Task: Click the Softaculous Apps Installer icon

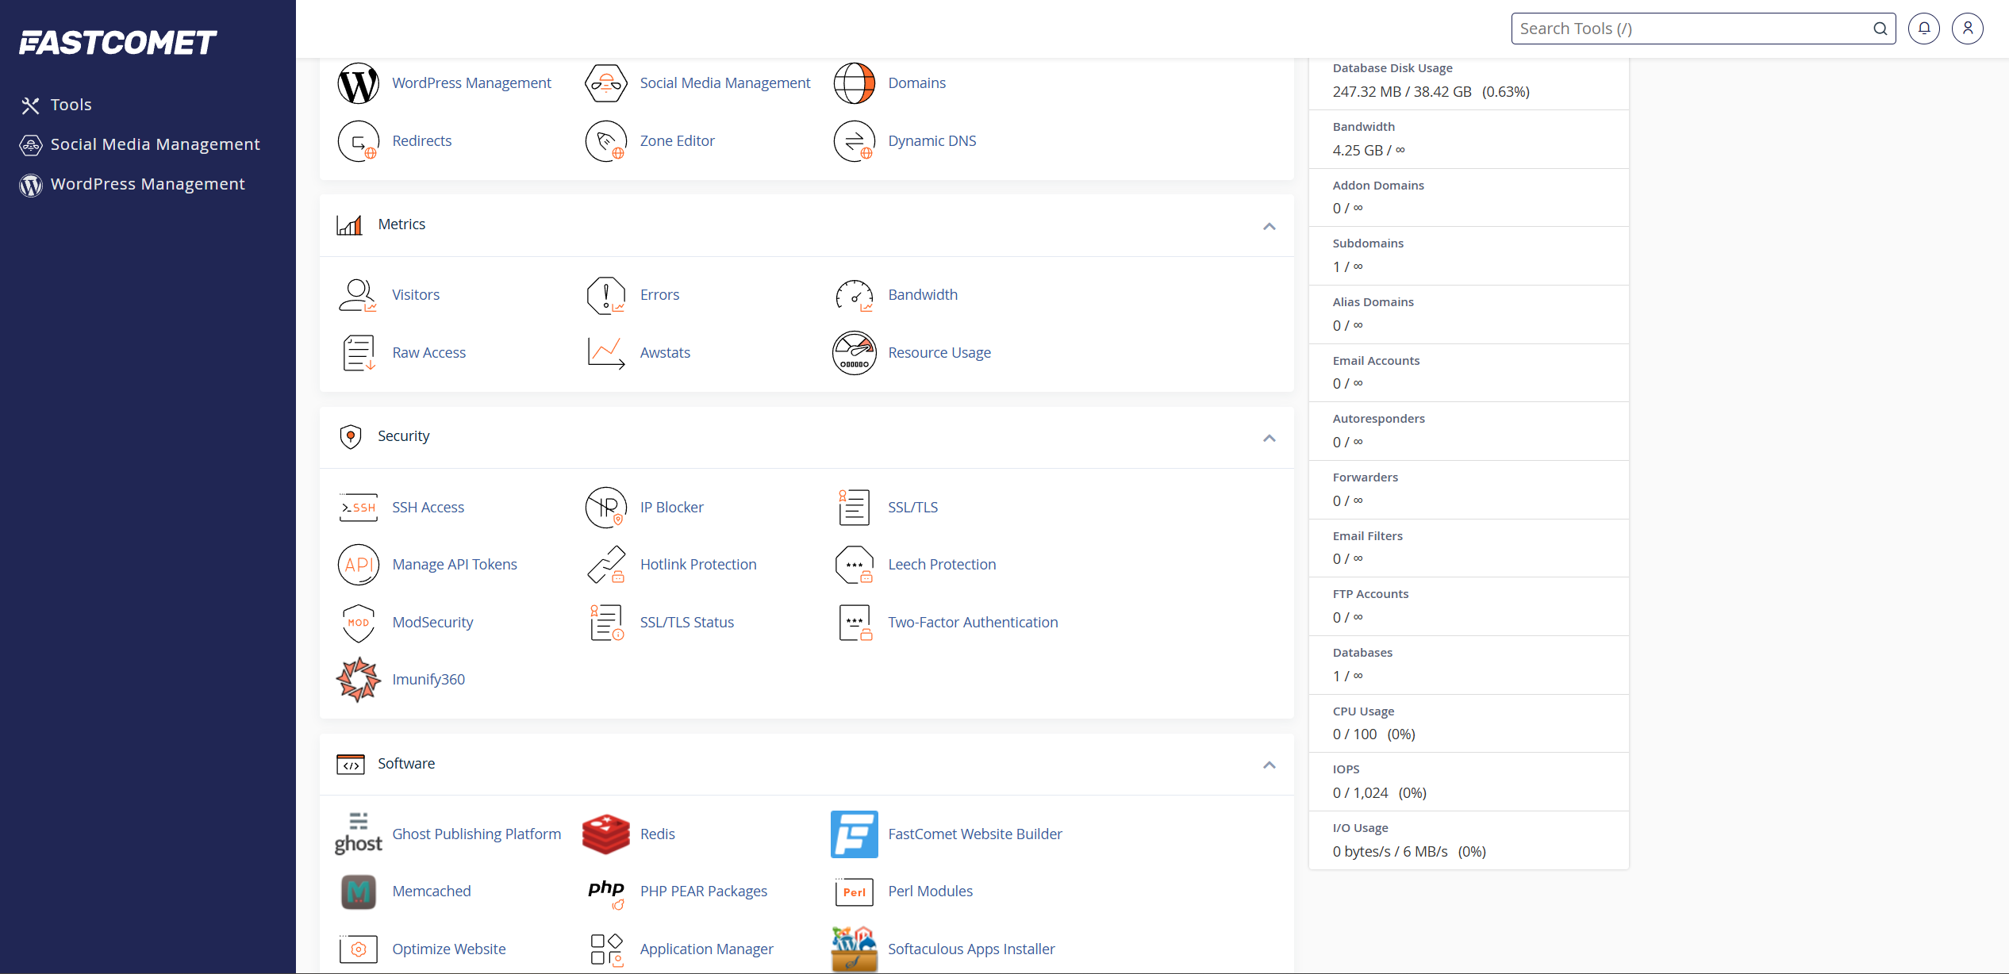Action: click(854, 949)
